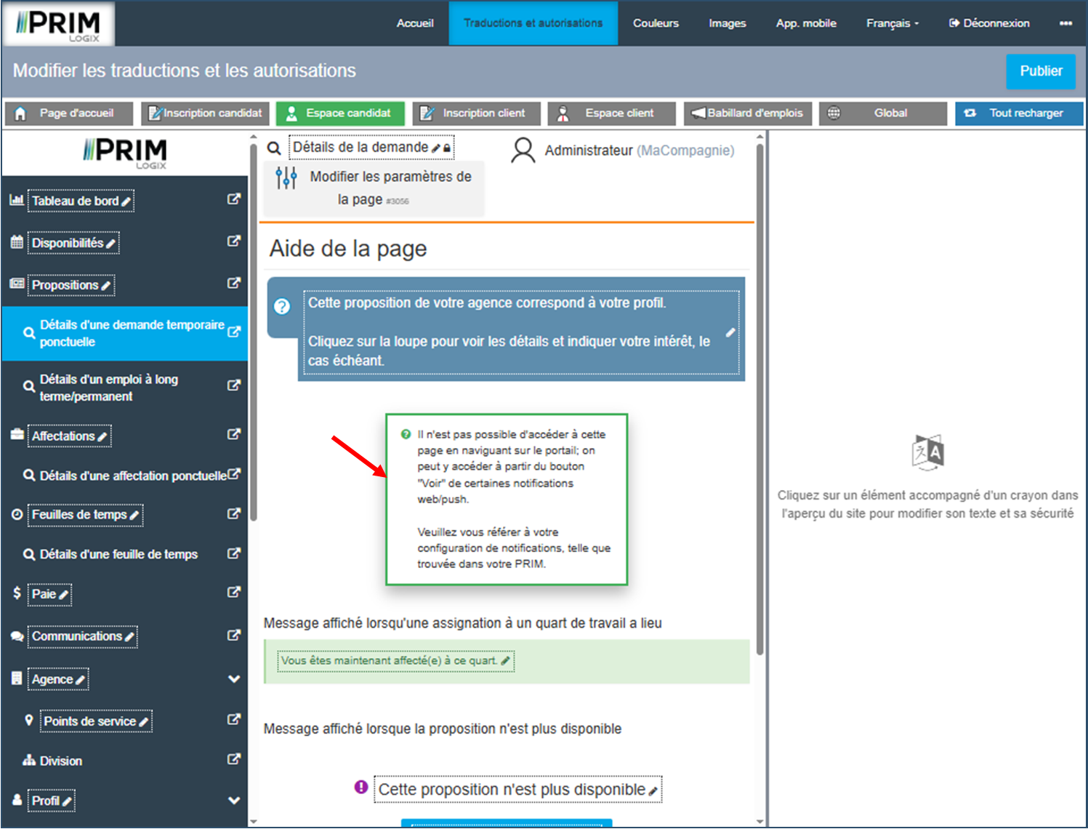Click the administrator user avatar icon
This screenshot has height=829, width=1088.
coord(523,151)
